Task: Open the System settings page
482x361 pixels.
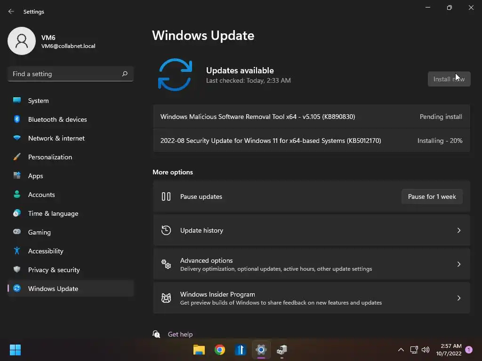Action: click(x=71, y=101)
